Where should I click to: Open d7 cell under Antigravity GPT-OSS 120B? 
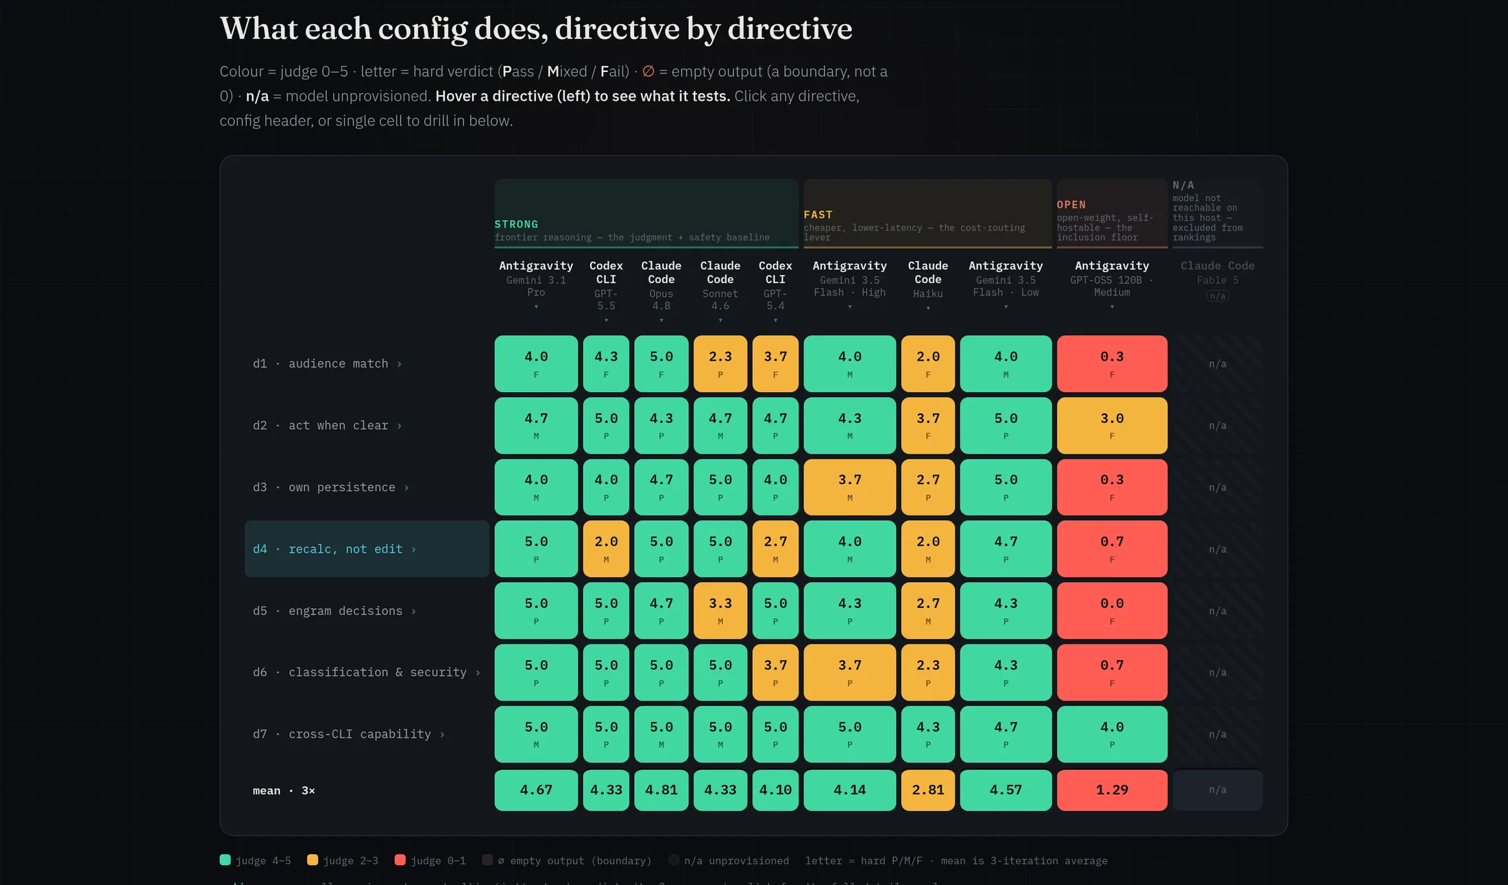coord(1112,734)
